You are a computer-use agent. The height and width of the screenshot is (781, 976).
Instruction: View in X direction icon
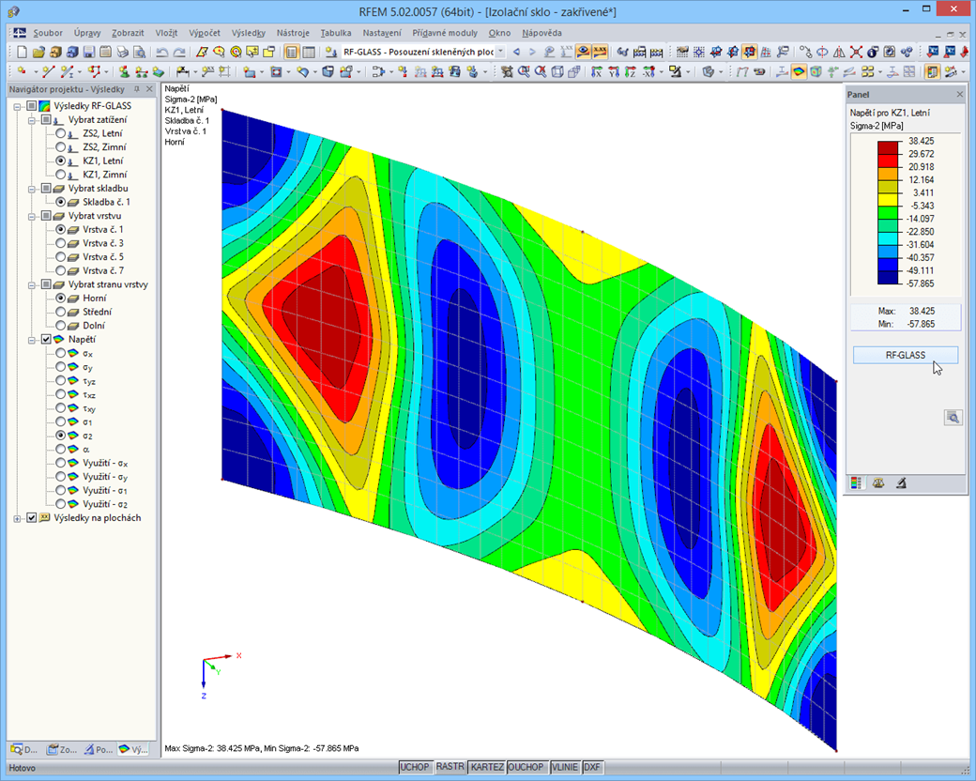point(596,72)
